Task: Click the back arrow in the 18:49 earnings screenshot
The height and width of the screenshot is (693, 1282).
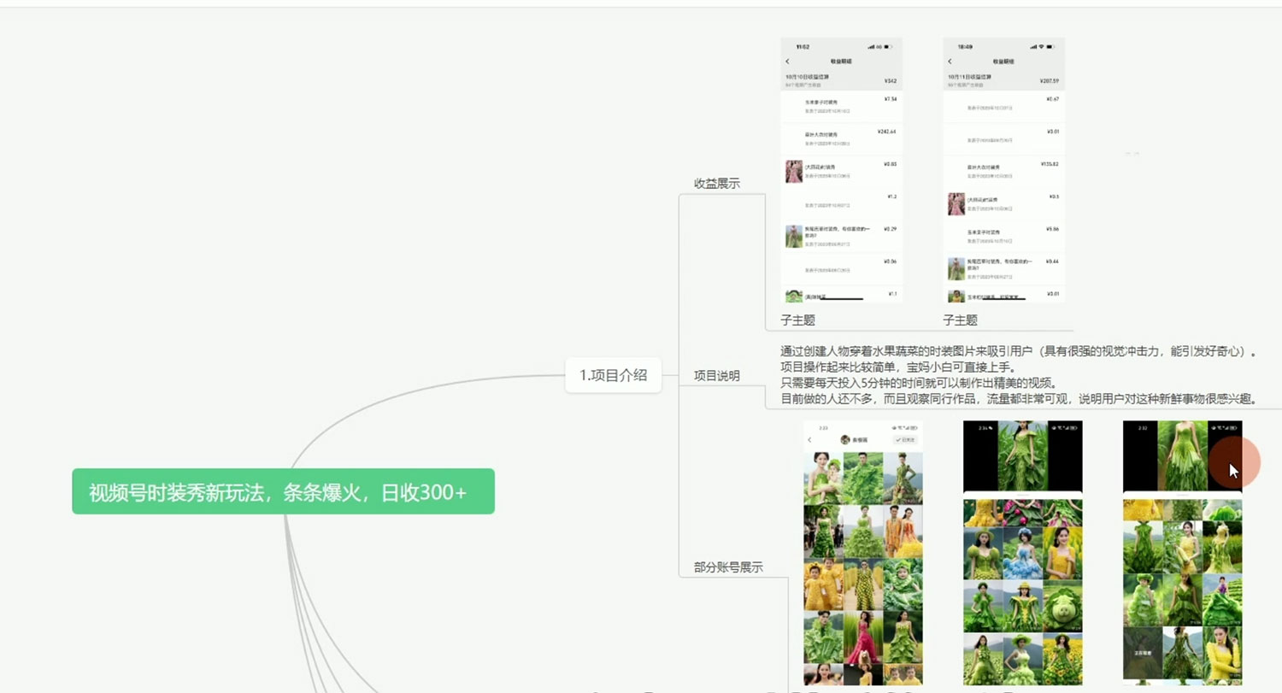Action: point(950,62)
